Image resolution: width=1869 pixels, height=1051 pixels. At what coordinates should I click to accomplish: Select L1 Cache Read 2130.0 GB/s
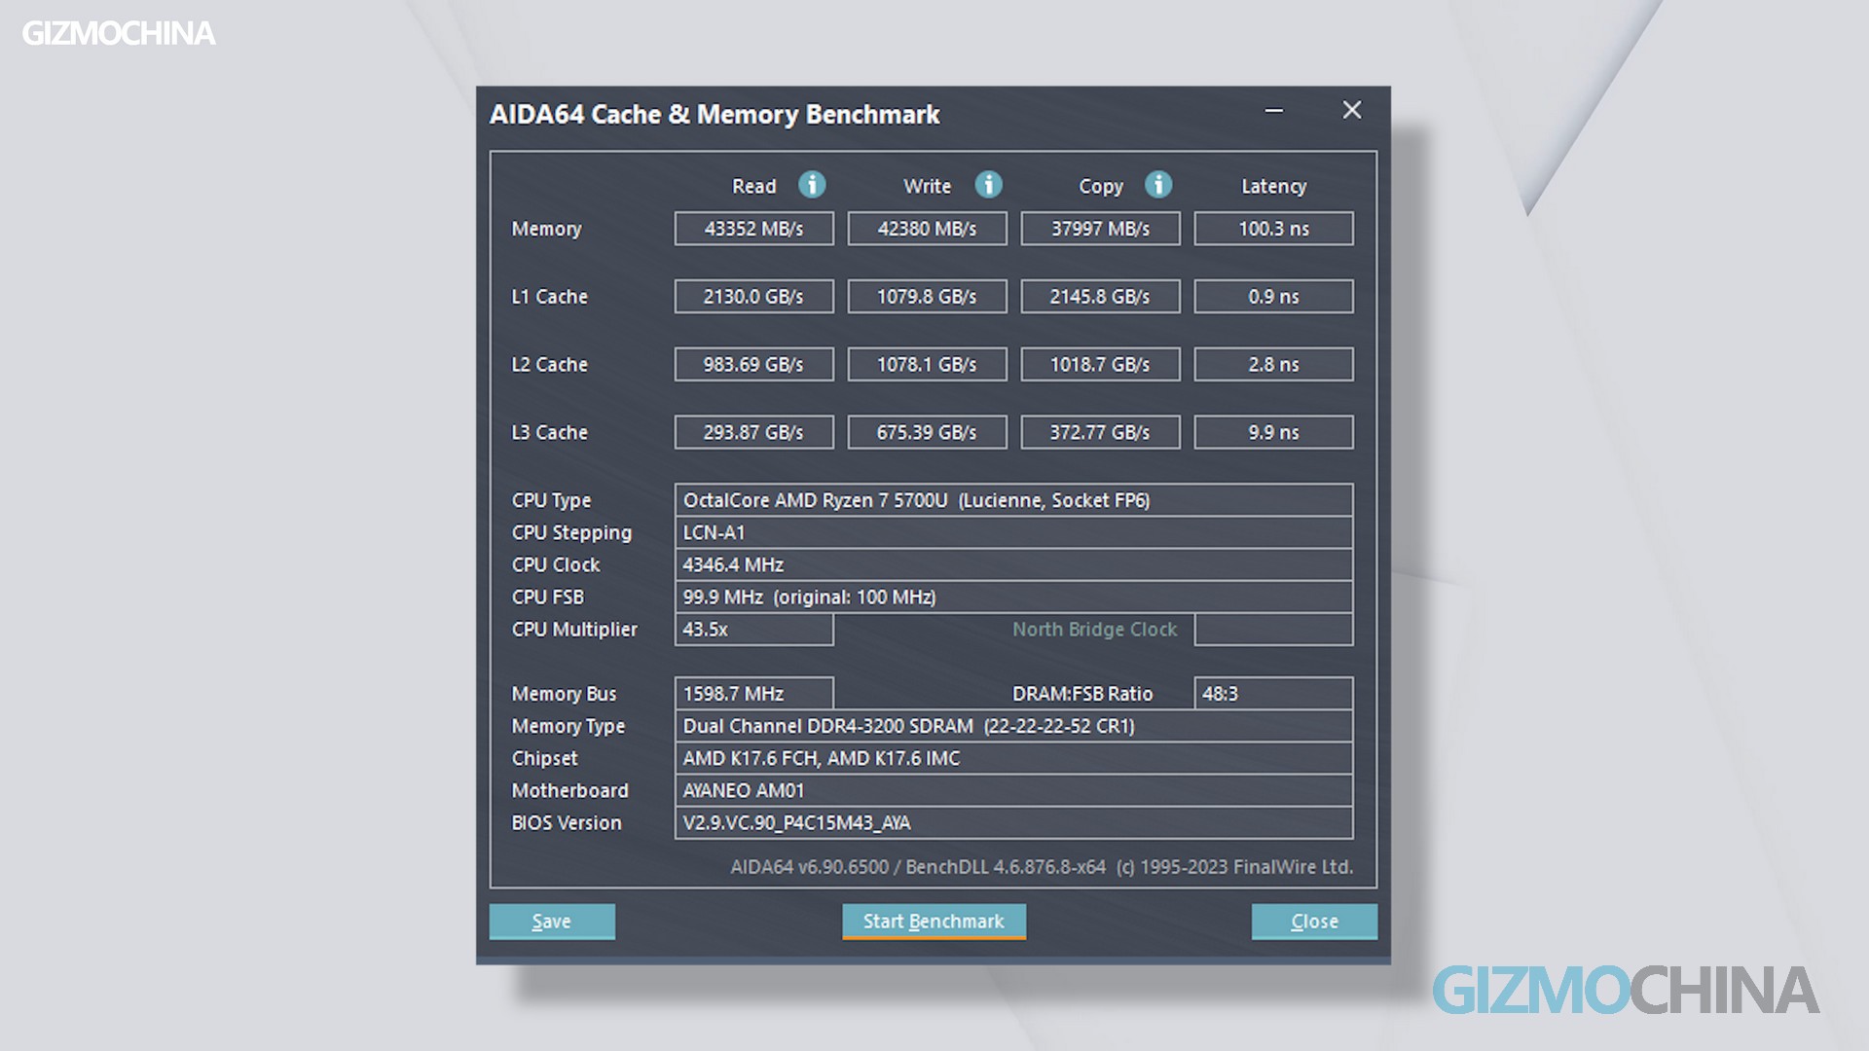click(753, 297)
